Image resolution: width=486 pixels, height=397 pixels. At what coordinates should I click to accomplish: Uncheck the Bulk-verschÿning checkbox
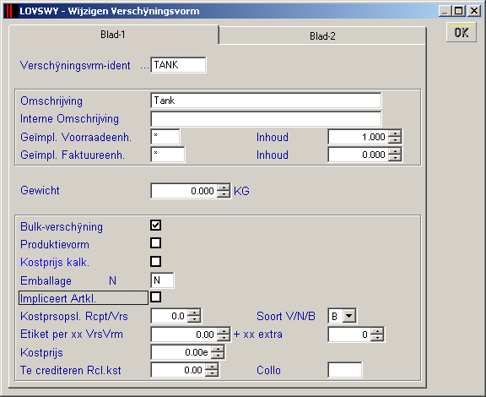[155, 226]
